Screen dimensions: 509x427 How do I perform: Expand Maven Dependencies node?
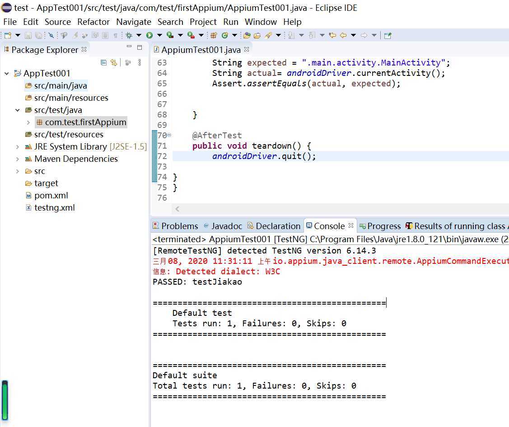(18, 159)
